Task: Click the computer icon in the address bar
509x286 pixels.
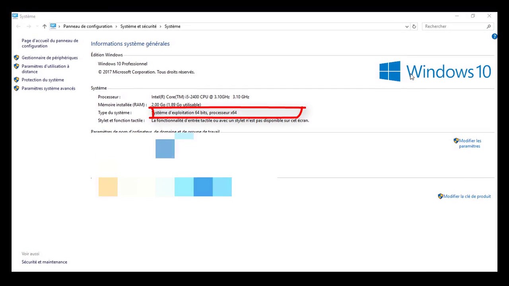Action: point(53,26)
